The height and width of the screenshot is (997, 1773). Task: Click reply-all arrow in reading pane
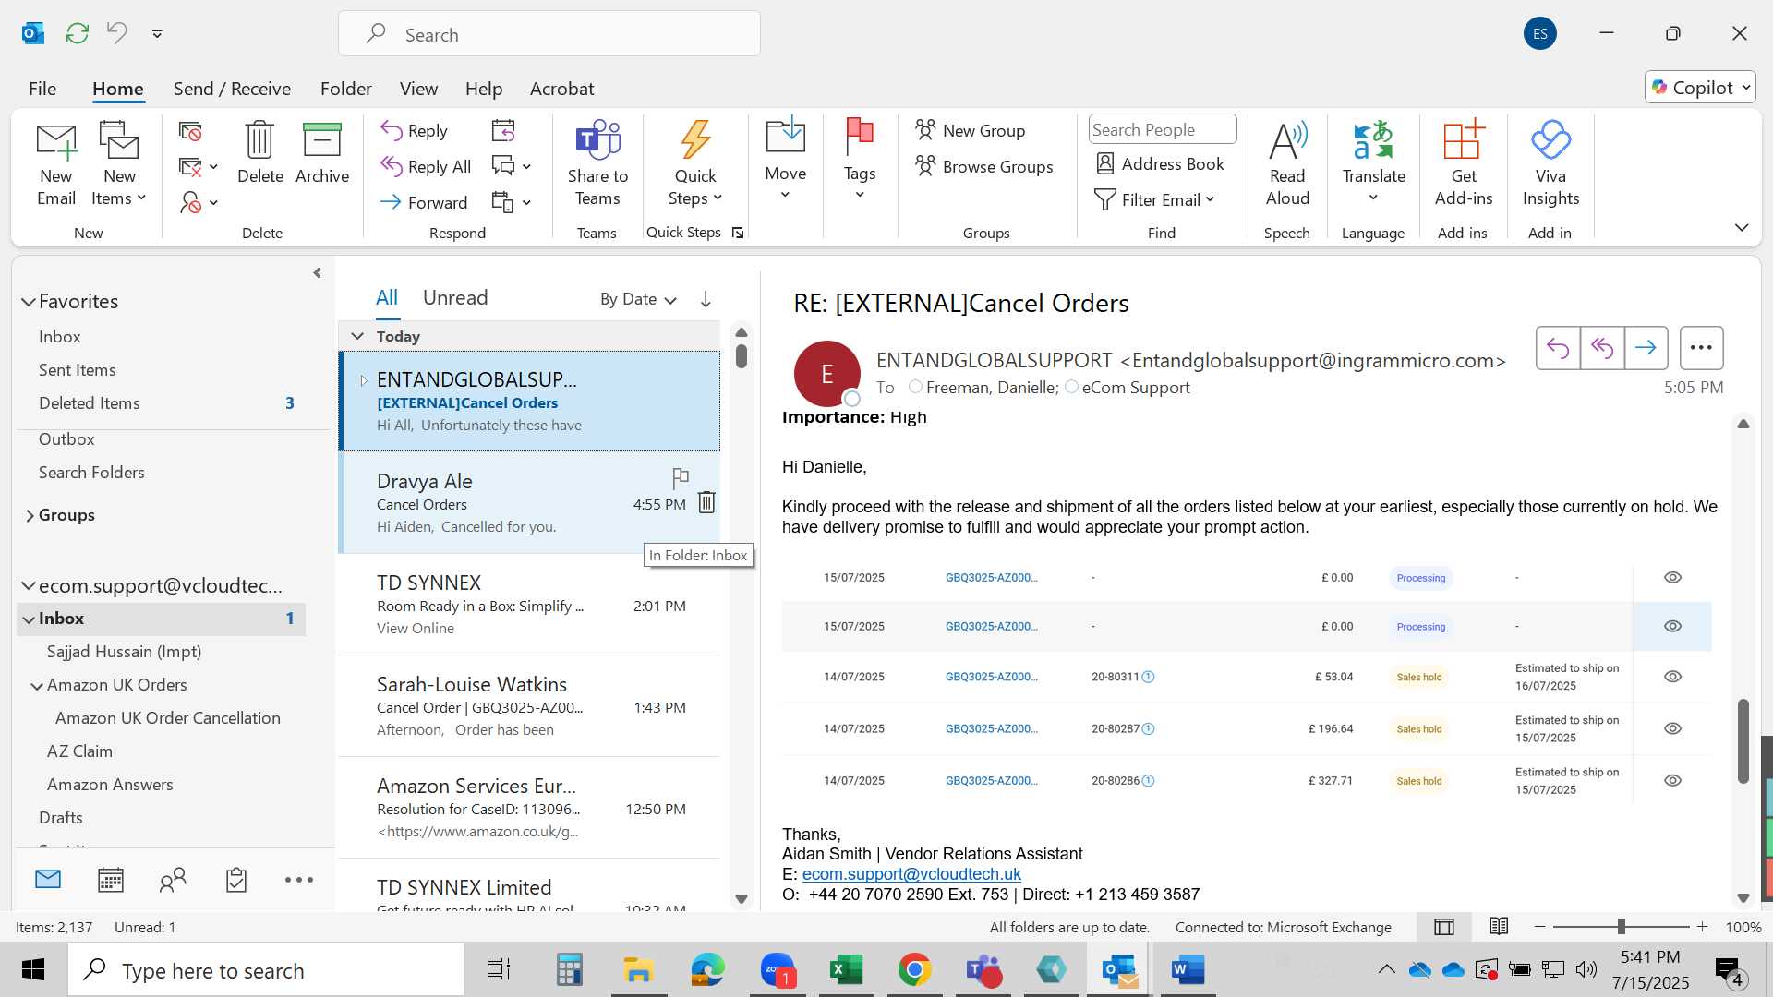tap(1602, 348)
